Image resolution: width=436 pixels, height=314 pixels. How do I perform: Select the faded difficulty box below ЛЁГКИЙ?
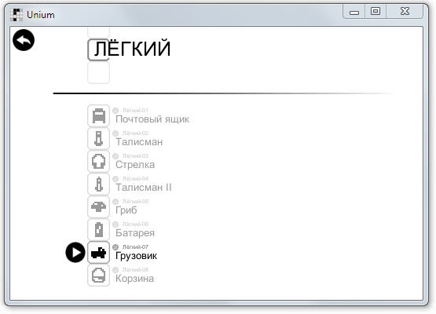point(98,73)
